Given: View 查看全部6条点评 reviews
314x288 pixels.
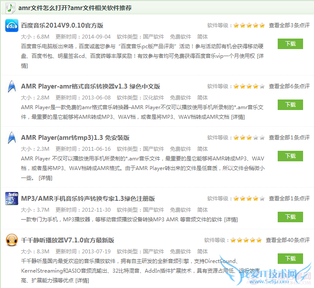Looking at the screenshot, I should [289, 86].
